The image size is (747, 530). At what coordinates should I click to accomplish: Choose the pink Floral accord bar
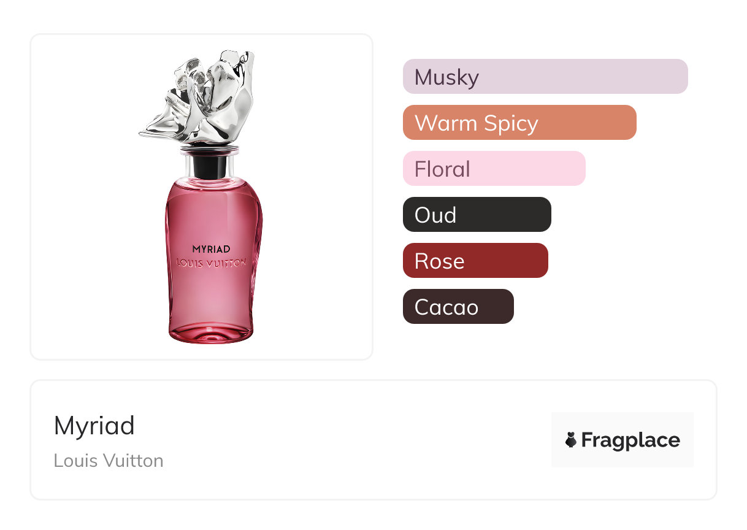pyautogui.click(x=494, y=169)
